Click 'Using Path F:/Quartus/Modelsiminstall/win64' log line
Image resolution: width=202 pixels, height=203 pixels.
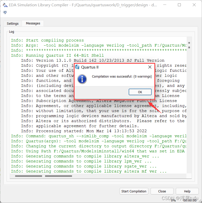[x=98, y=151]
